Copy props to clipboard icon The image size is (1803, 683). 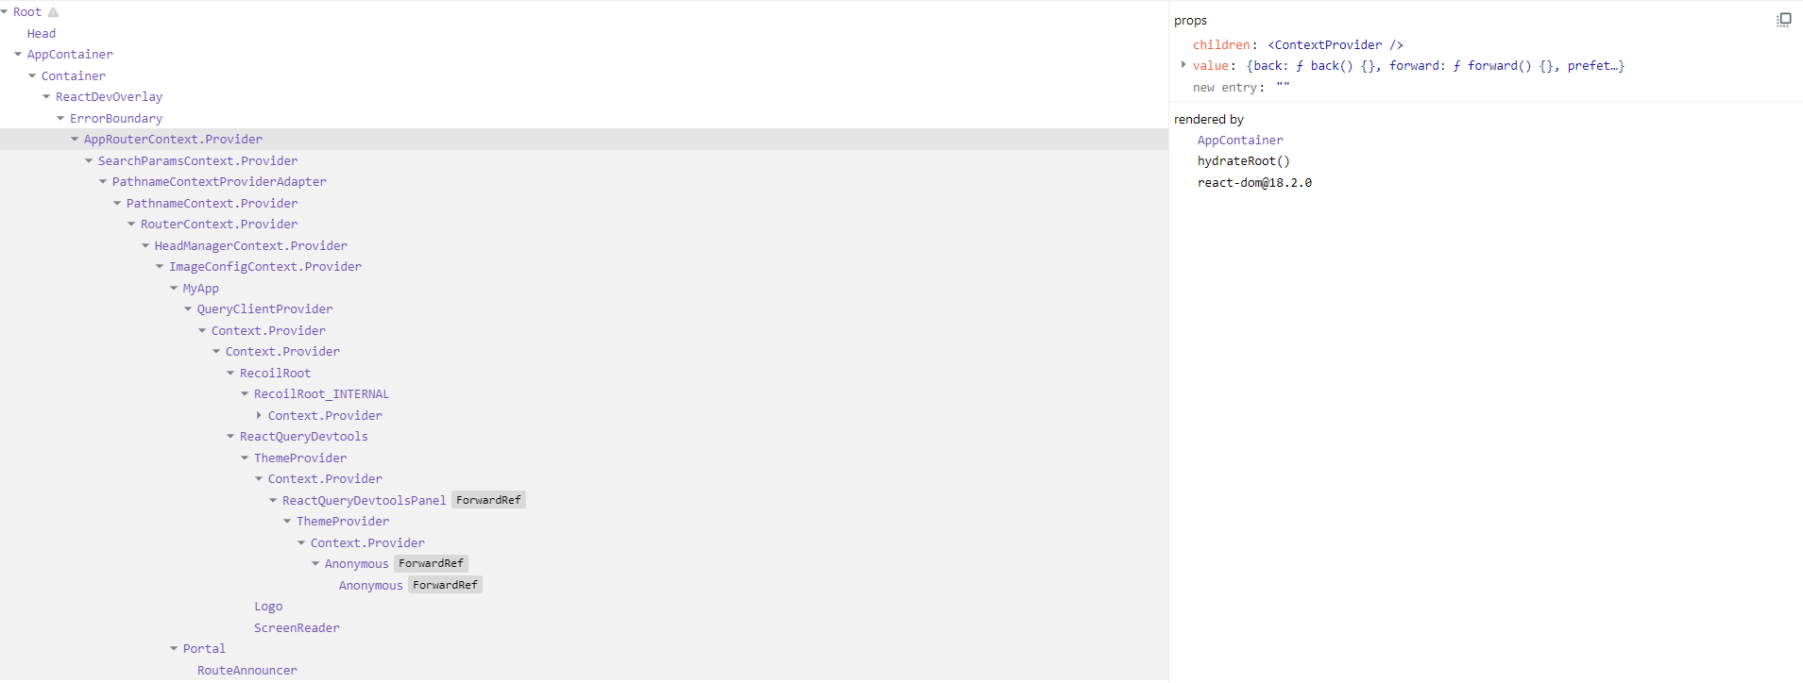pyautogui.click(x=1783, y=20)
